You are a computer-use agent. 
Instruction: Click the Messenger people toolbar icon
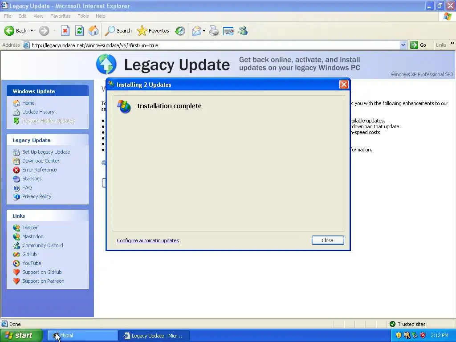pyautogui.click(x=243, y=31)
